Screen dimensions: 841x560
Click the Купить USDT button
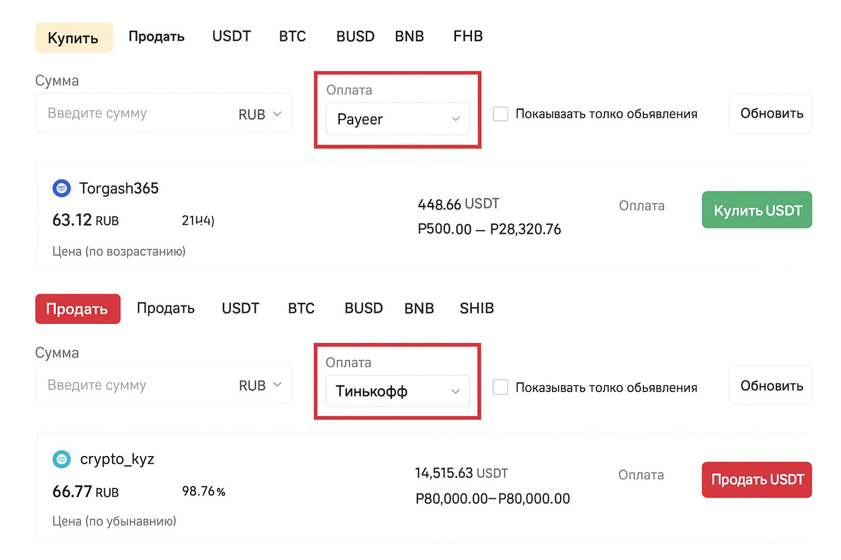[x=757, y=209]
